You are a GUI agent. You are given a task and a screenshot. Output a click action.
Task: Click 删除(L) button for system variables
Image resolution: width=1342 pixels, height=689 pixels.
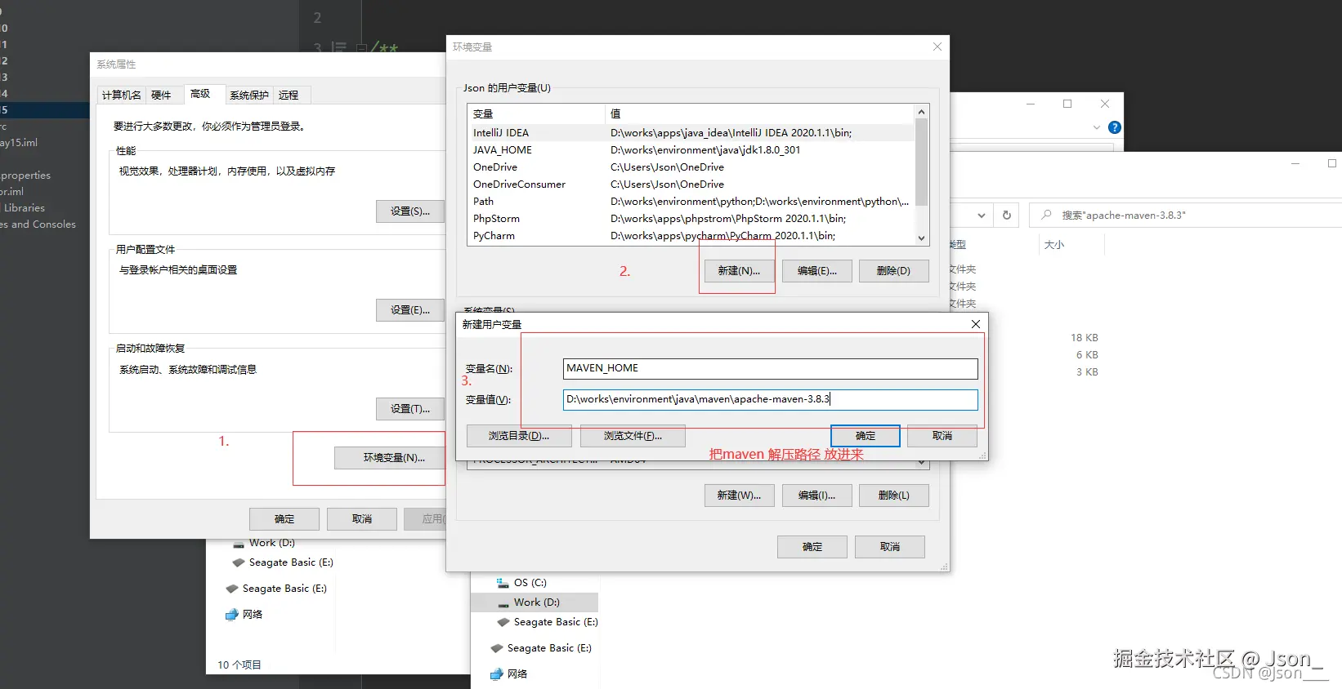pyautogui.click(x=893, y=496)
